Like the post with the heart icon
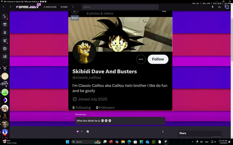 point(78,132)
